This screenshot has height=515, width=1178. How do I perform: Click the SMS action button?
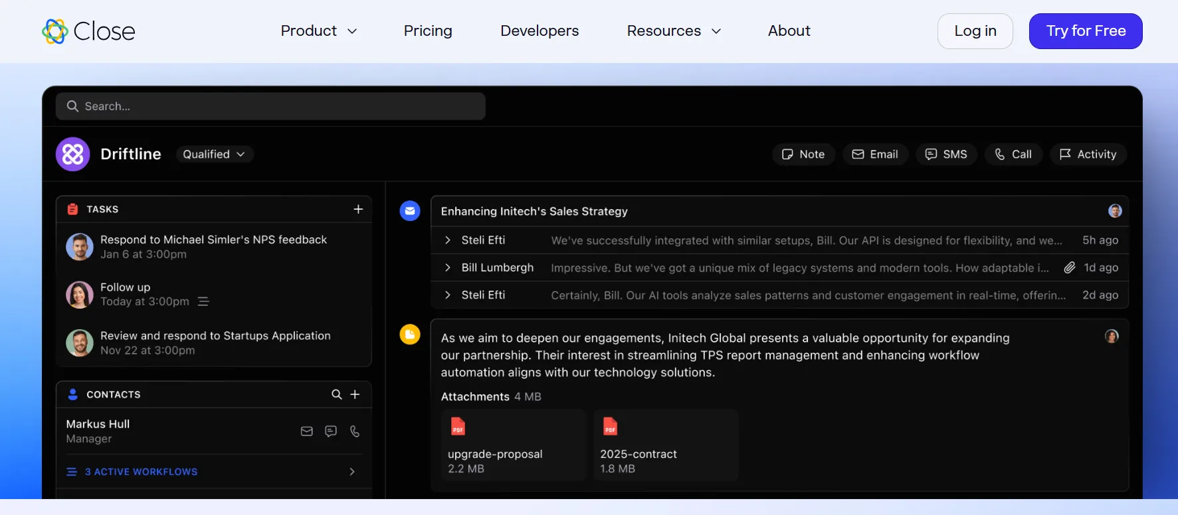[x=946, y=154]
